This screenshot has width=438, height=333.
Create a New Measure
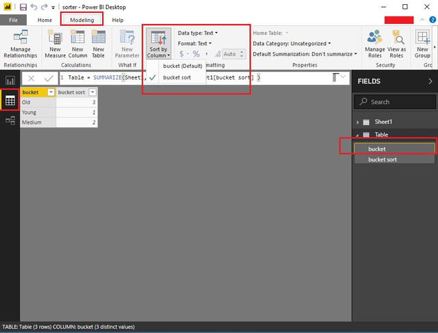(x=55, y=44)
